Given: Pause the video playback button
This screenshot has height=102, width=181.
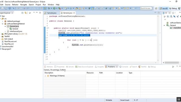Looking at the screenshot, I should coord(179,99).
